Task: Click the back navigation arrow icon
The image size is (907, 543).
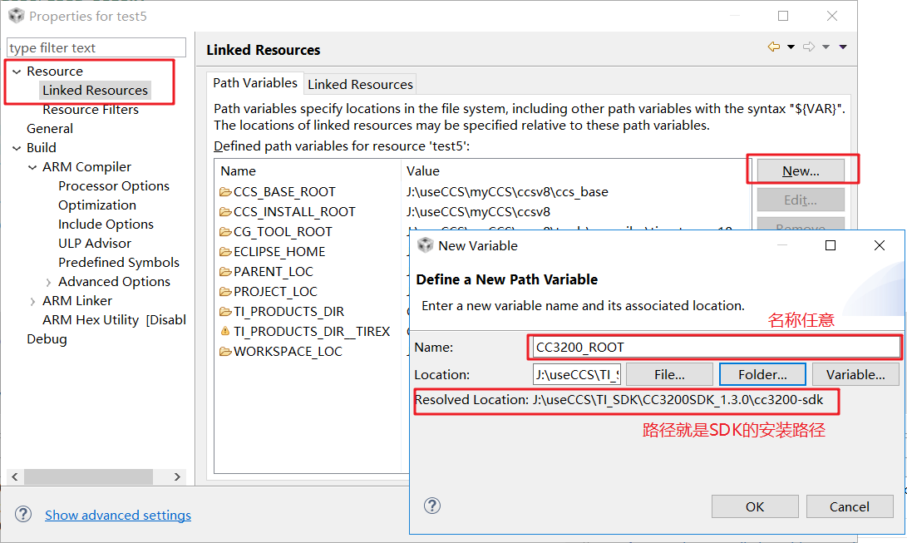Action: 774,47
